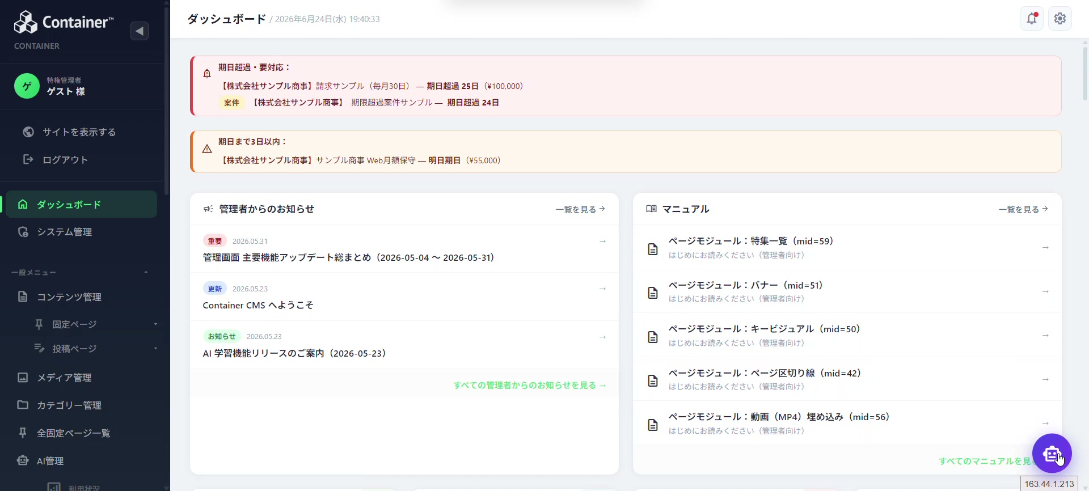
Task: Click the 案件 tag in the overdue alert
Action: pyautogui.click(x=231, y=103)
